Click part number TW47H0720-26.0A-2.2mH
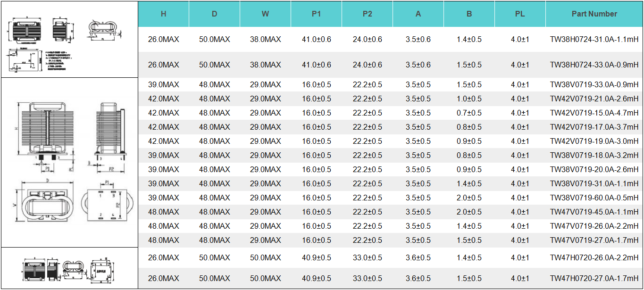This screenshot has height=290, width=644. click(594, 258)
